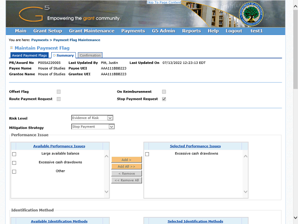Screen dimensions: 298x224
Task: Click the test1 user menu item
Action: coord(257,31)
